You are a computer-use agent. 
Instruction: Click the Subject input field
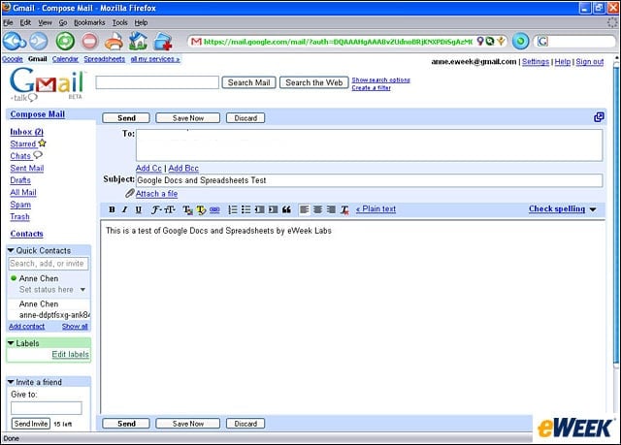pyautogui.click(x=370, y=180)
